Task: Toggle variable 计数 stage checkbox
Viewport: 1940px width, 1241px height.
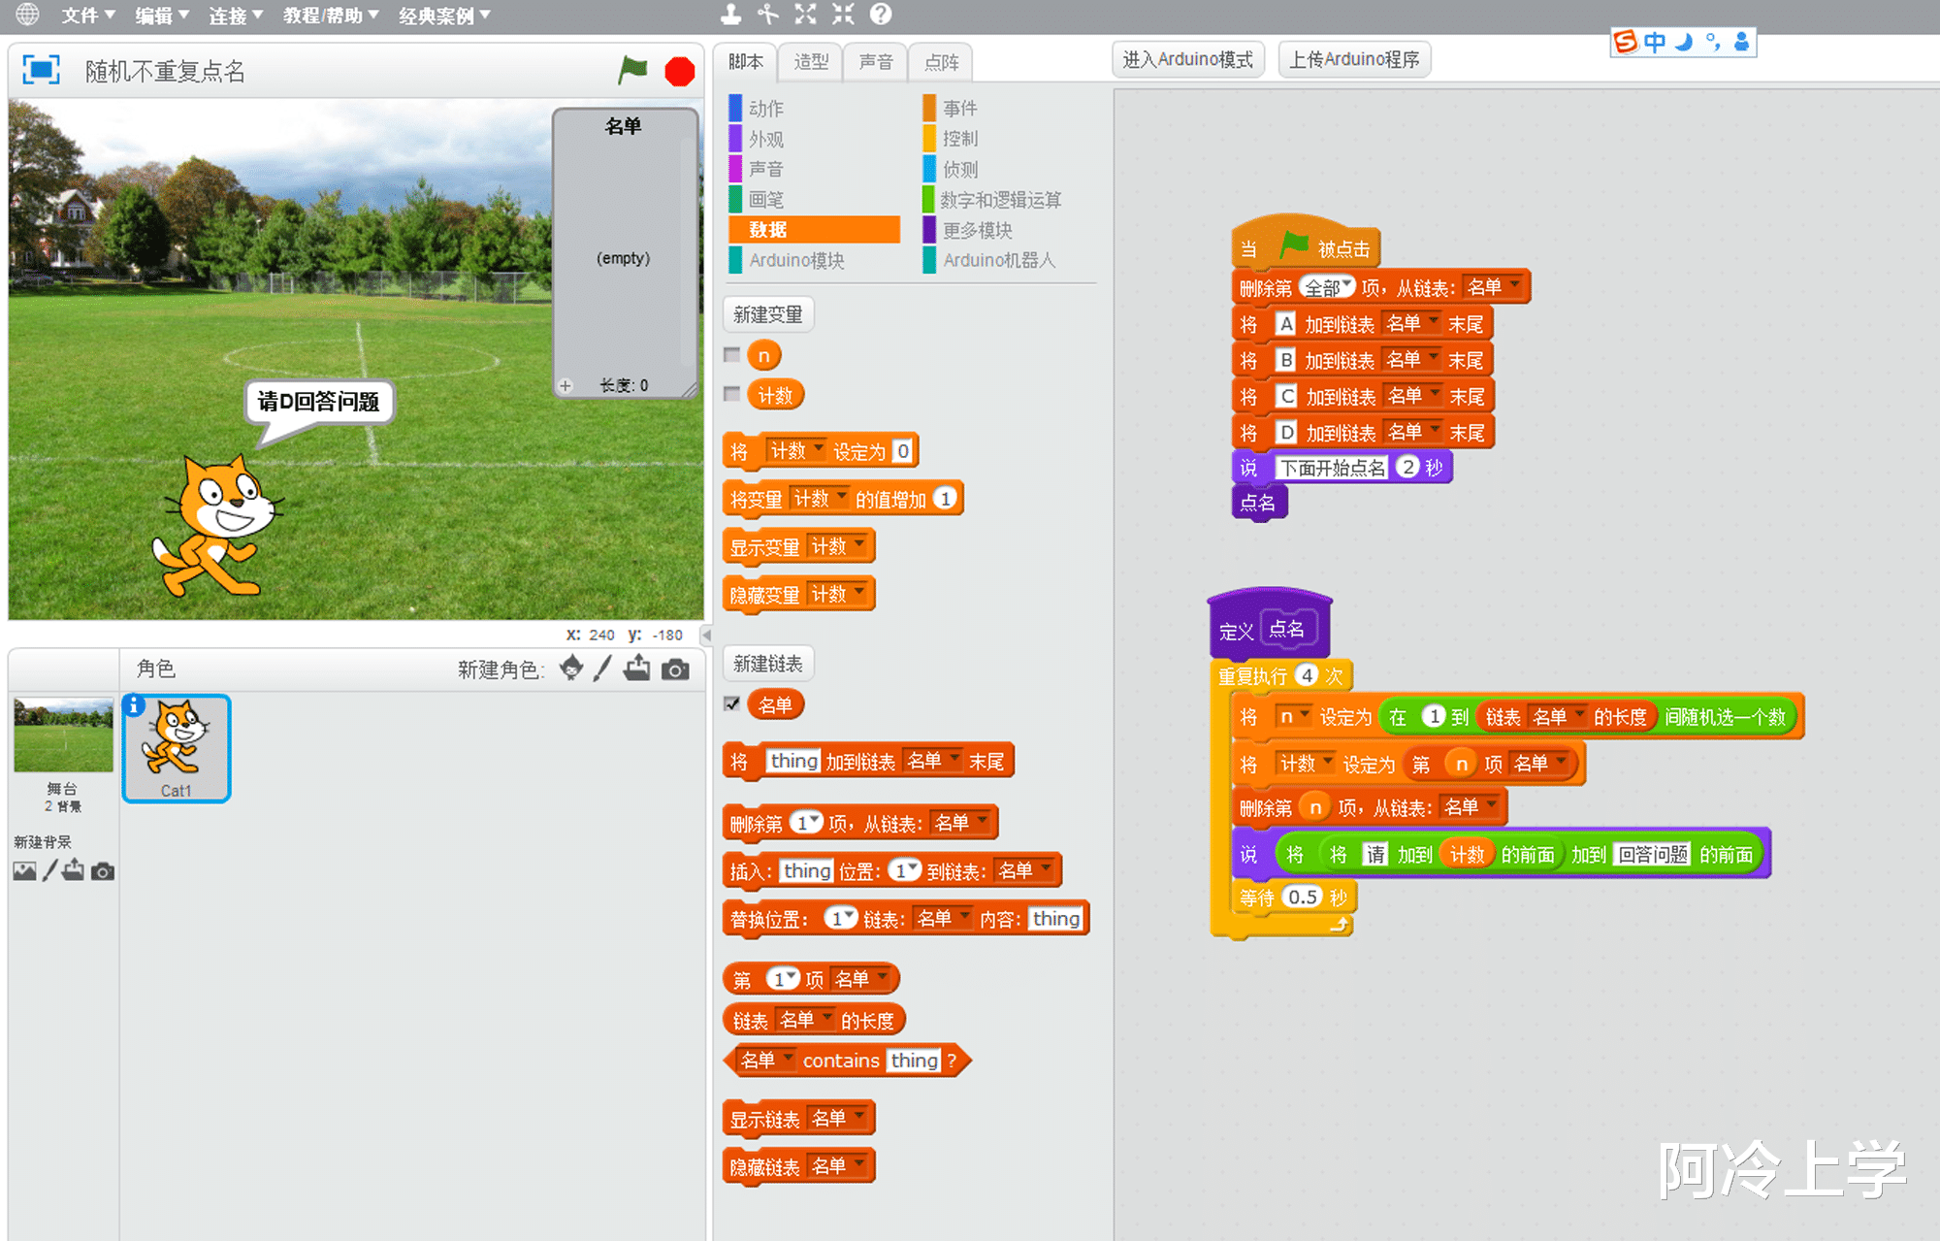Action: click(x=732, y=394)
